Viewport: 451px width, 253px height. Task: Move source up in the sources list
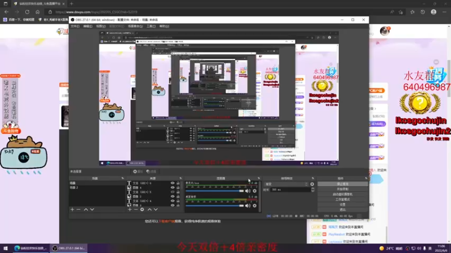[x=149, y=209]
